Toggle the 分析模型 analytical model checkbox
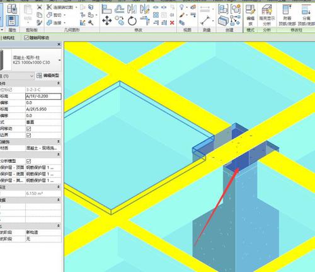The height and width of the screenshot is (272, 315). pos(29,161)
